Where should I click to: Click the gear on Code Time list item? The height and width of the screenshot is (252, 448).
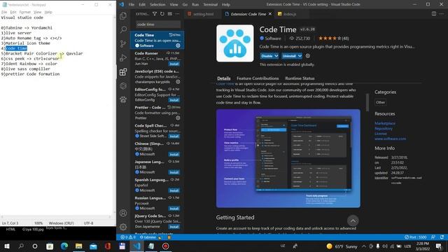pyautogui.click(x=178, y=45)
